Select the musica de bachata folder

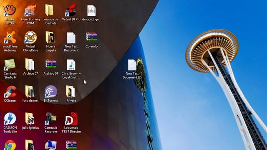(50, 10)
